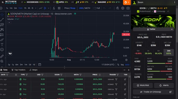Redo the last chart action
This screenshot has height=99, width=178.
110,8
